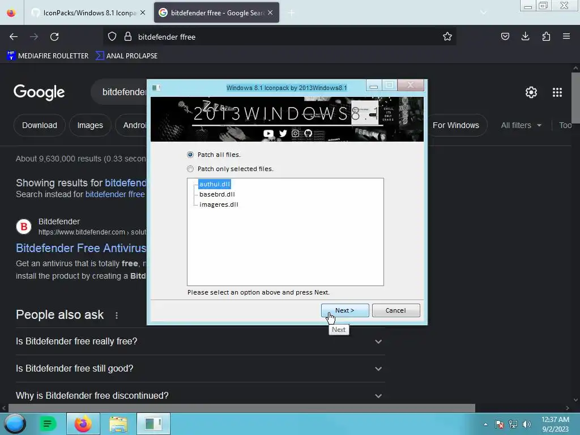
Task: Reload the current page
Action: pyautogui.click(x=54, y=37)
